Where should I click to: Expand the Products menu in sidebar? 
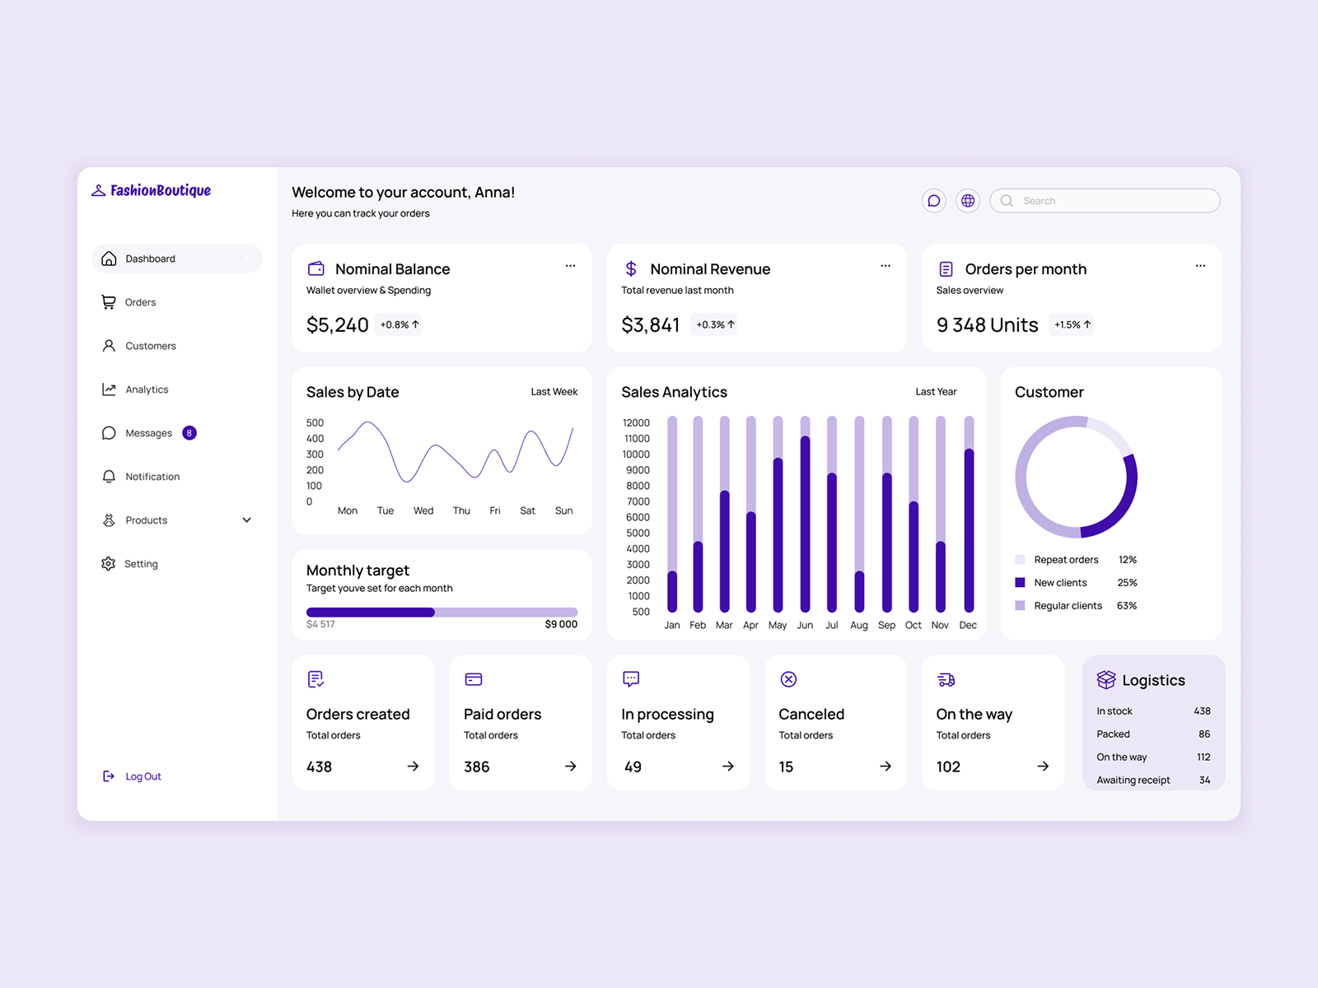[246, 520]
